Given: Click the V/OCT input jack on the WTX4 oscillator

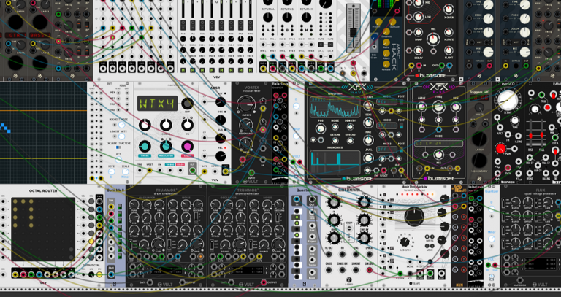Looking at the screenshot, I should pyautogui.click(x=150, y=171).
